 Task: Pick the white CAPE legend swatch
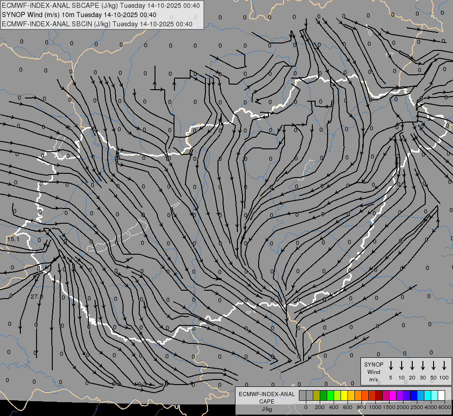pyautogui.click(x=441, y=395)
